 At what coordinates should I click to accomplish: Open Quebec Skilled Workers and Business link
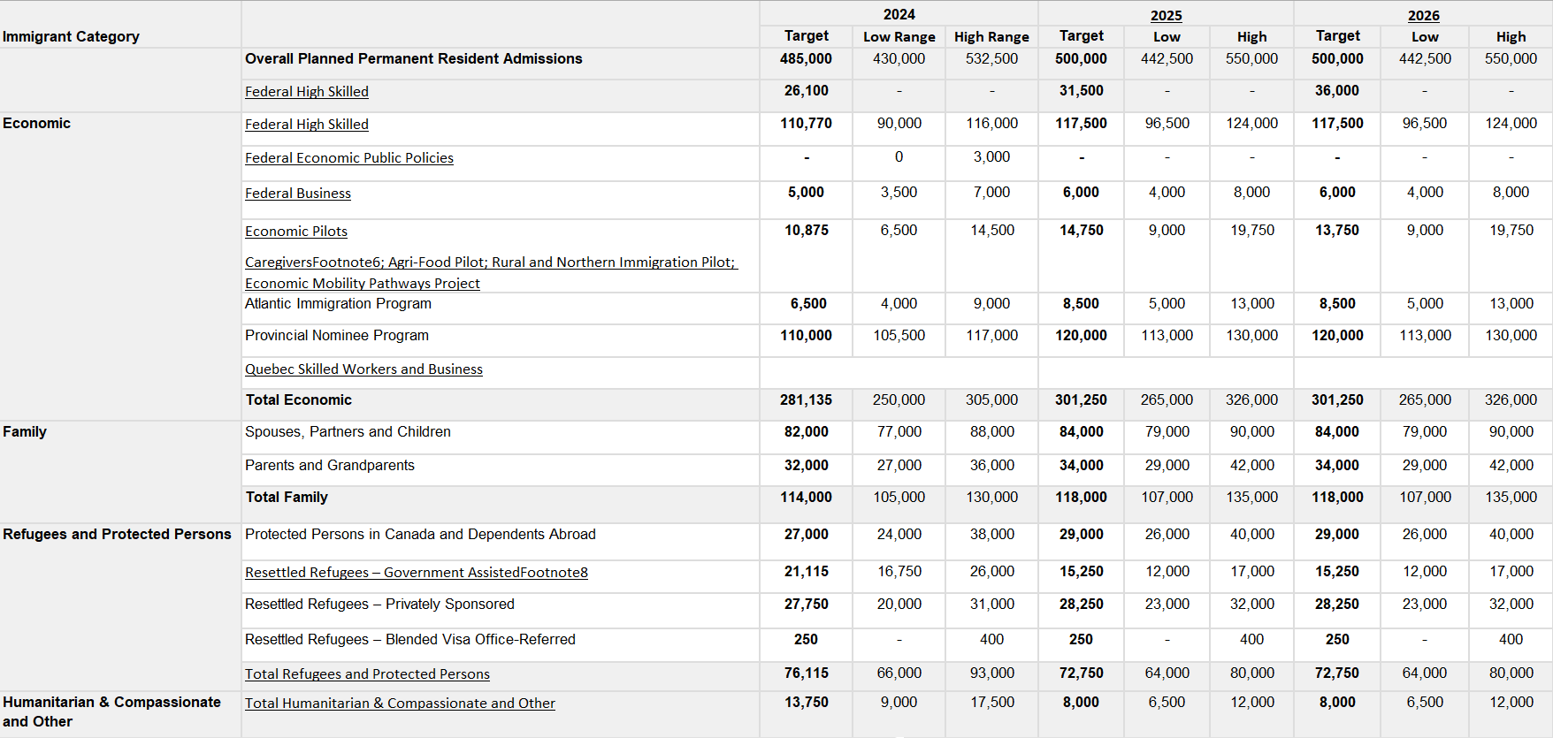(x=363, y=369)
